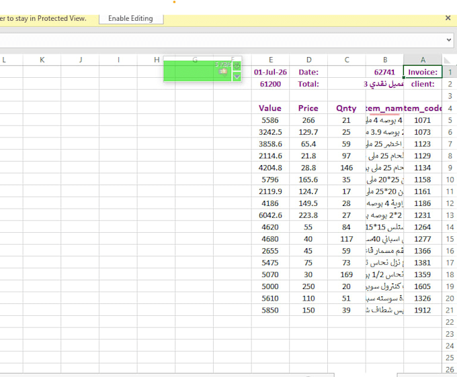Click item code cell 1605
Image resolution: width=457 pixels, height=377 pixels.
click(423, 286)
